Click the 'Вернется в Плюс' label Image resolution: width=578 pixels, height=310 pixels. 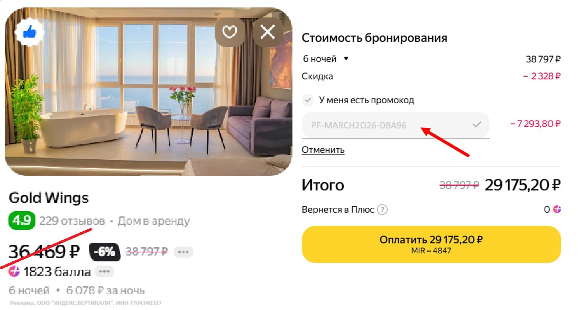click(x=338, y=209)
